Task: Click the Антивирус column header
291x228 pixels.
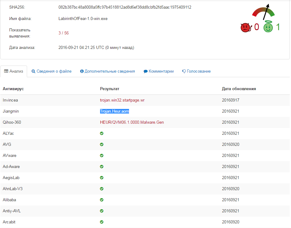Action: pos(13,89)
